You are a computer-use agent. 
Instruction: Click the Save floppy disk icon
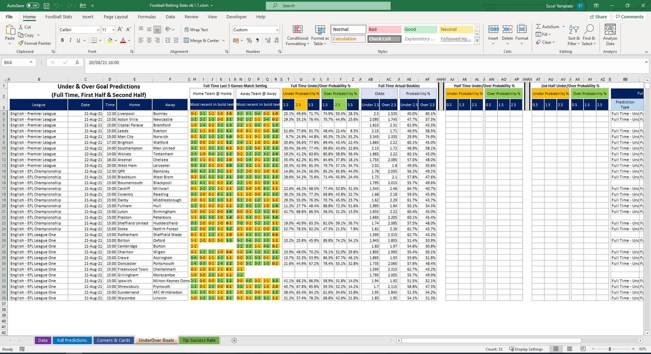pos(46,6)
